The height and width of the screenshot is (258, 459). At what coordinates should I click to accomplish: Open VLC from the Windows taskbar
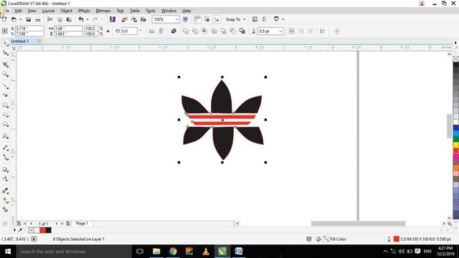pos(206,252)
